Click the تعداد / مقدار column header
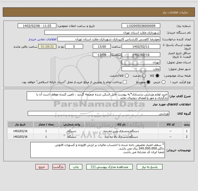 tap(46, 125)
